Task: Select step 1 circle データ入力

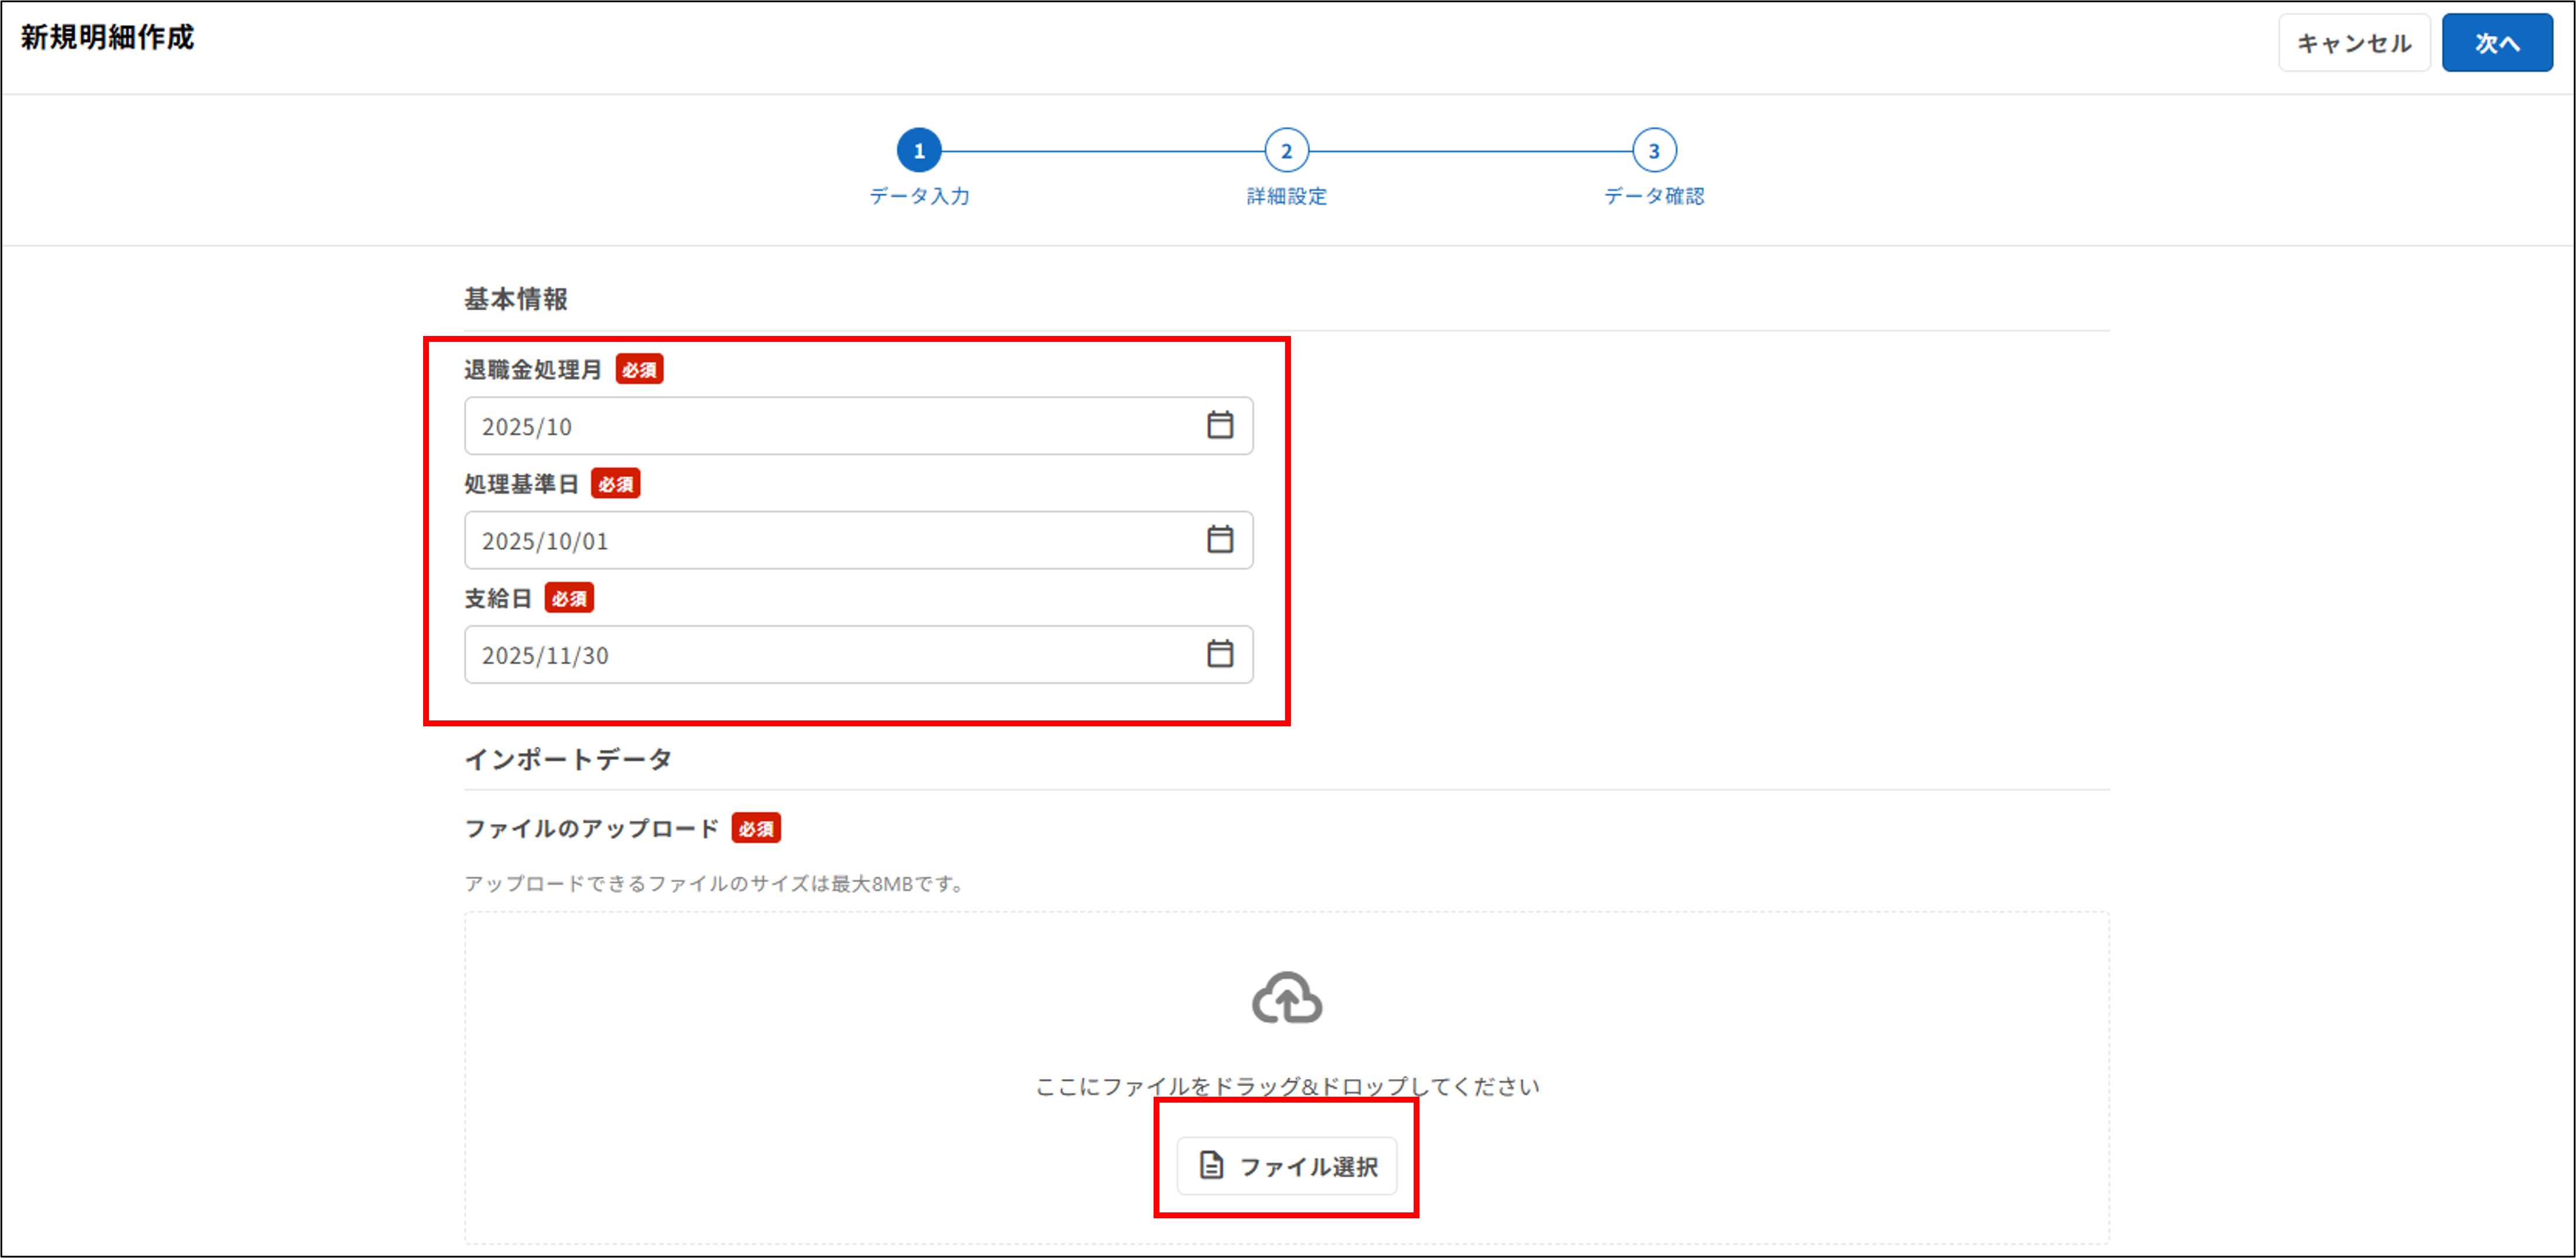Action: [918, 151]
